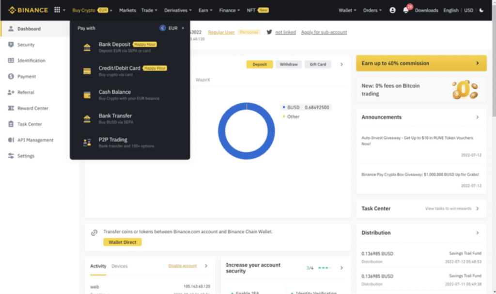496x294 pixels.
Task: Expand the Earn menu
Action: tap(205, 10)
